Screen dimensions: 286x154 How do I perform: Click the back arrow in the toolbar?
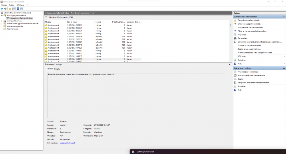(2, 9)
